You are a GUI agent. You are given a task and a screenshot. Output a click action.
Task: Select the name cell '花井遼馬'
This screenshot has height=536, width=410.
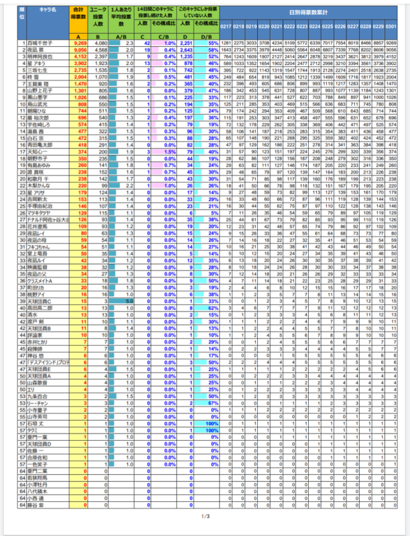click(48, 226)
